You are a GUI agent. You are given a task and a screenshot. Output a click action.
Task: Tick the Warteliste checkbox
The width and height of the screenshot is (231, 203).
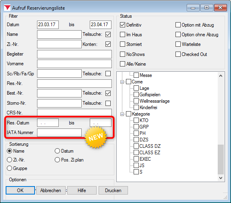[x=178, y=44]
